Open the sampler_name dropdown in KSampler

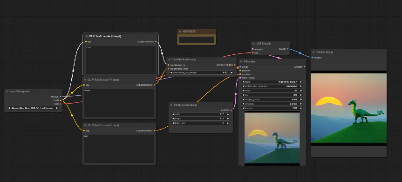click(273, 99)
